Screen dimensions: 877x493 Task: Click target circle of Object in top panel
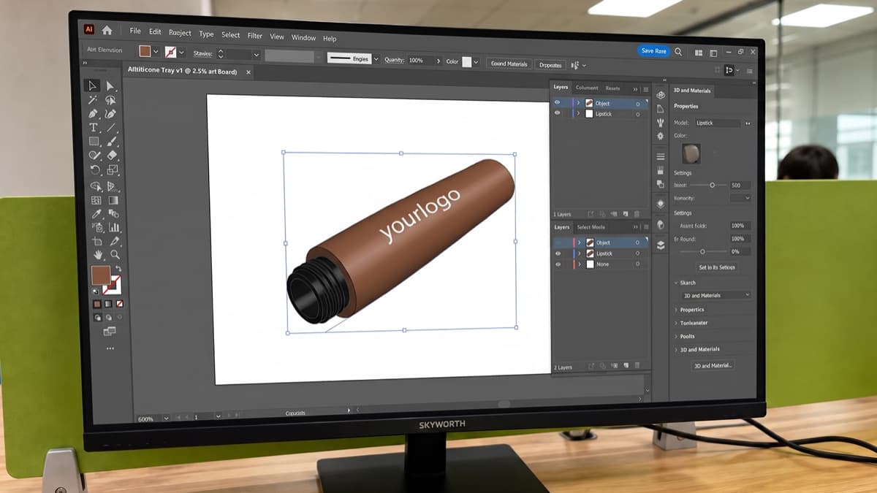pyautogui.click(x=638, y=104)
